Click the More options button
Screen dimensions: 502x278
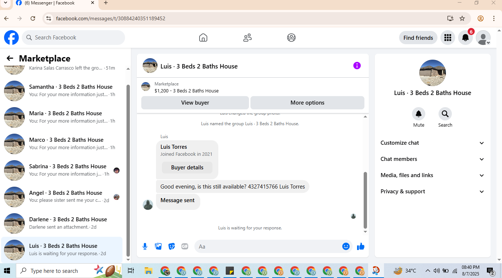coord(307,103)
